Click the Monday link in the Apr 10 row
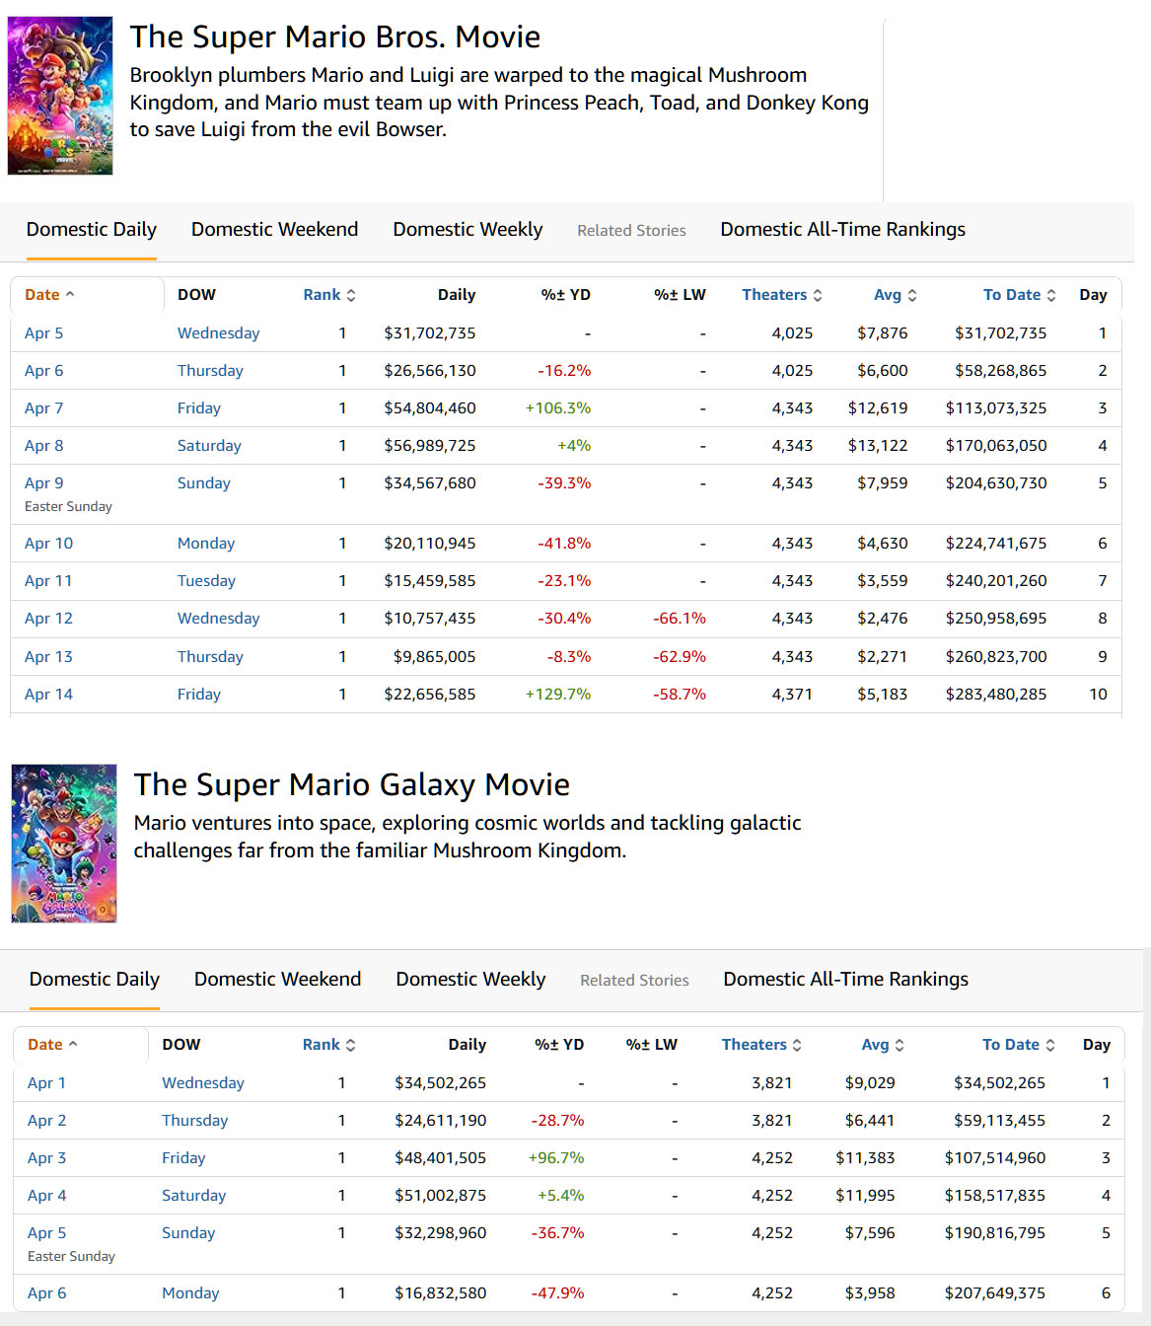 pyautogui.click(x=206, y=544)
